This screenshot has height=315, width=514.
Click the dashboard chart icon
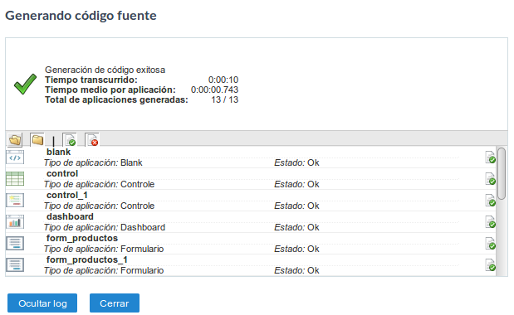15,222
